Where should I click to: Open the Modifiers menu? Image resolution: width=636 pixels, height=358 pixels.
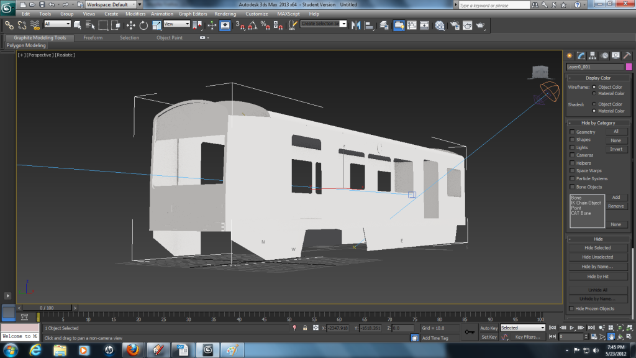coord(135,14)
